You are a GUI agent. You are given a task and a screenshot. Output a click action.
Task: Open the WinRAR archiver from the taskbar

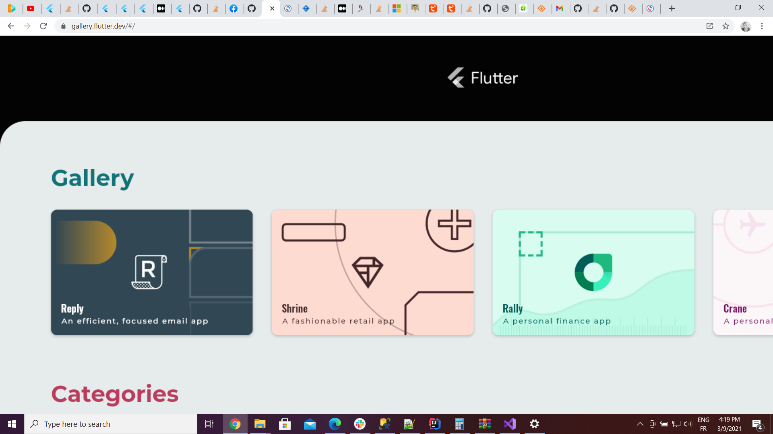(x=485, y=424)
